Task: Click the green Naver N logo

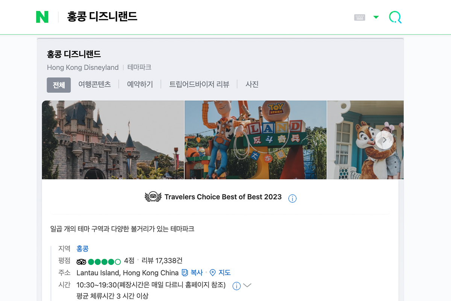Action: [42, 17]
